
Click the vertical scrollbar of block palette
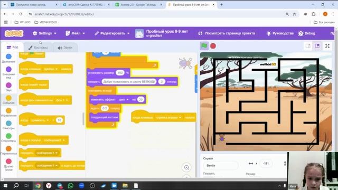coord(83,119)
